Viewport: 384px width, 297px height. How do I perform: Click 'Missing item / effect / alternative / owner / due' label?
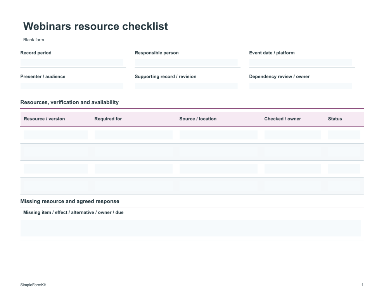[73, 212]
